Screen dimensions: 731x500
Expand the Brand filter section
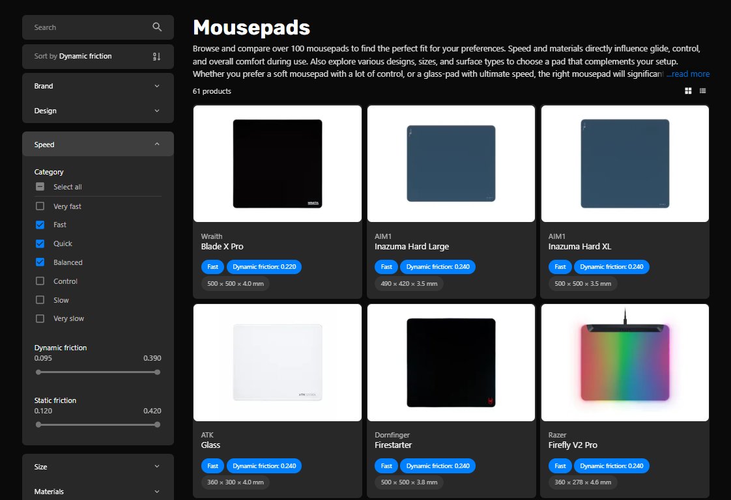pyautogui.click(x=97, y=85)
